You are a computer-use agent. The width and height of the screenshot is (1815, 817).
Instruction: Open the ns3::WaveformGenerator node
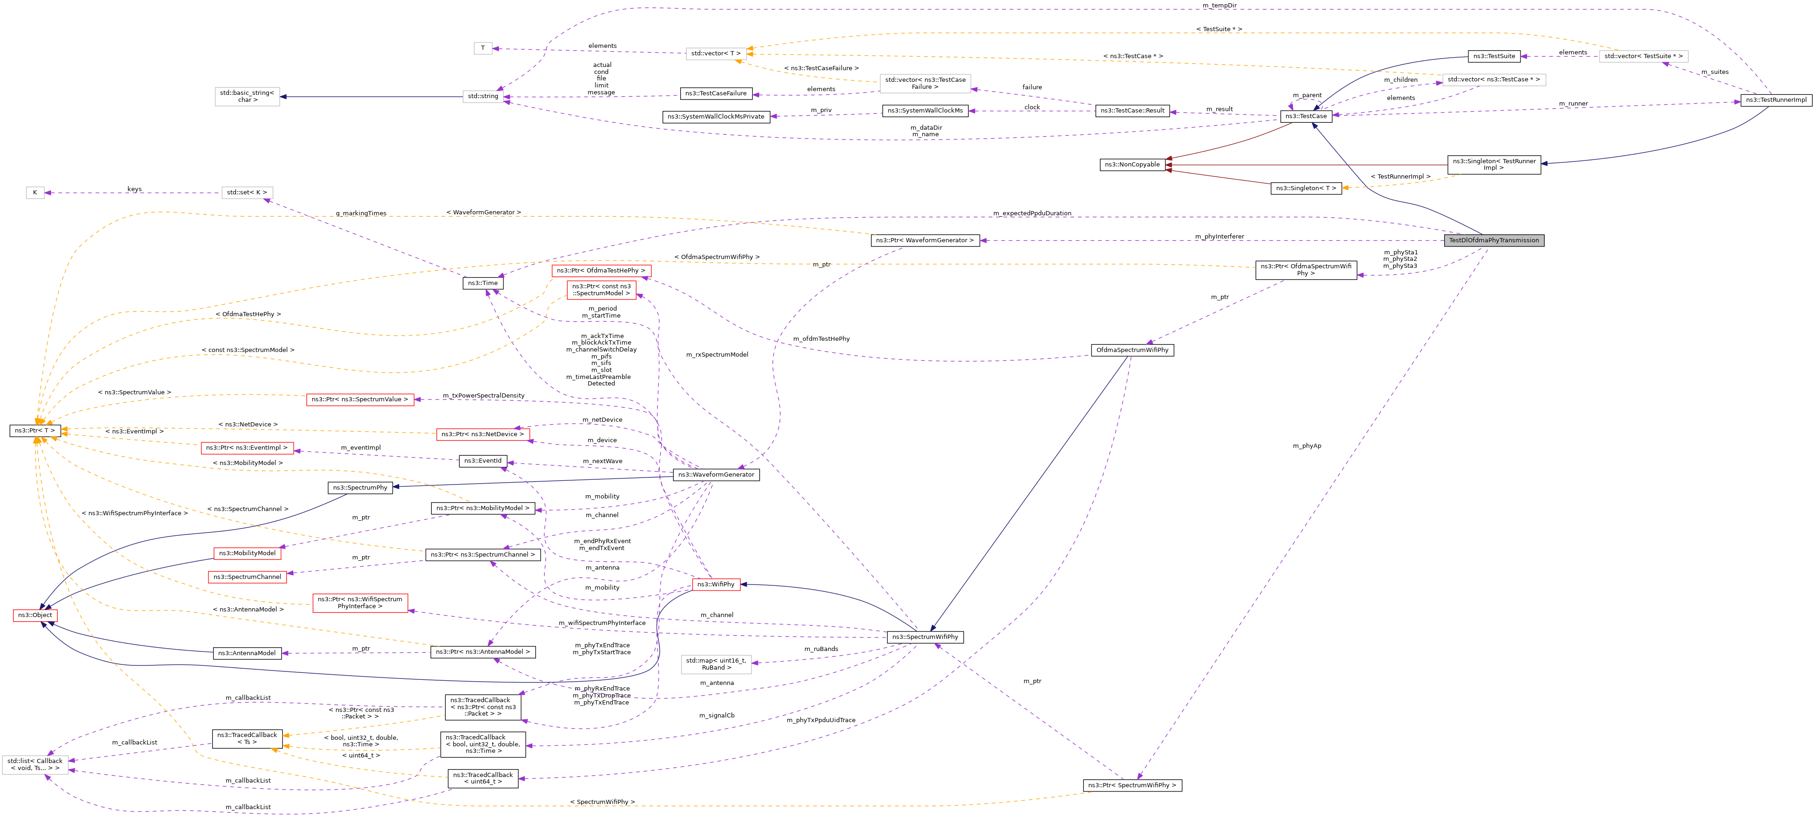pyautogui.click(x=716, y=475)
